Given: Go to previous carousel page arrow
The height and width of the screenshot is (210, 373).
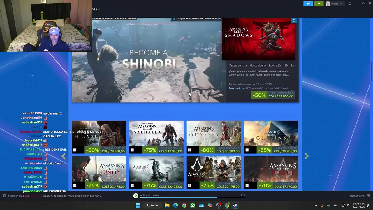Looking at the screenshot, I should click(64, 156).
